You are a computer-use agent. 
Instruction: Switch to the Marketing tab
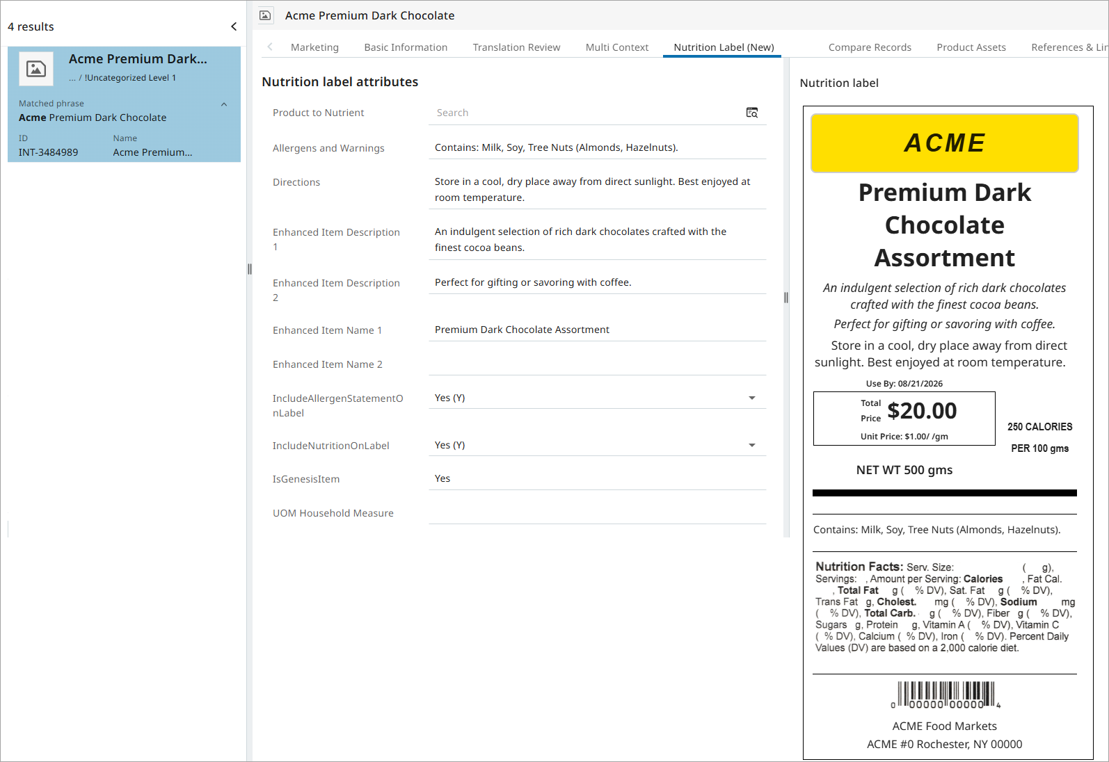(314, 47)
